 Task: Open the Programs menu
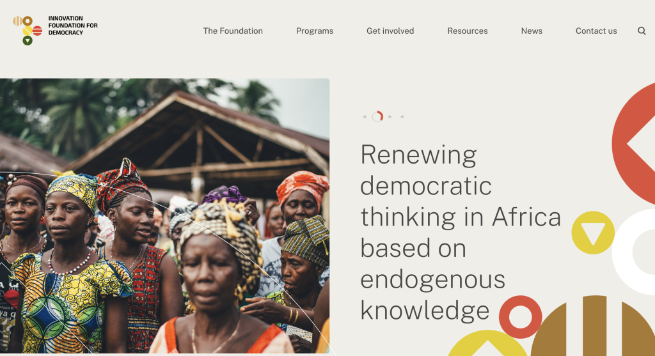coord(315,31)
